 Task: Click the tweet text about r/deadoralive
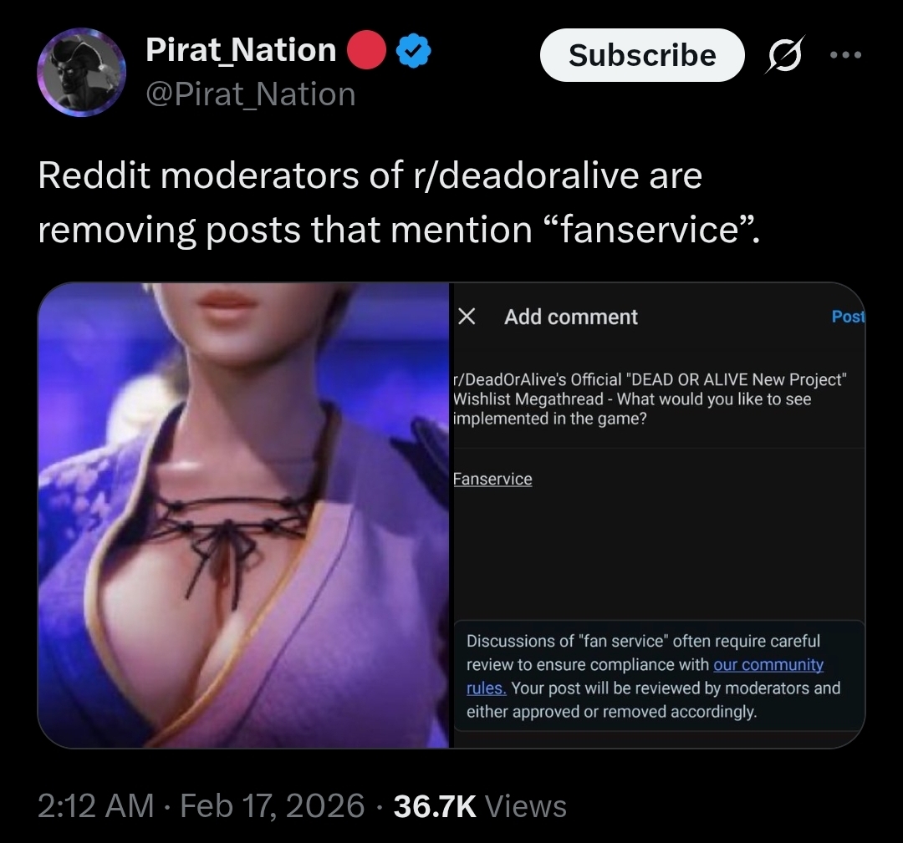click(x=399, y=202)
